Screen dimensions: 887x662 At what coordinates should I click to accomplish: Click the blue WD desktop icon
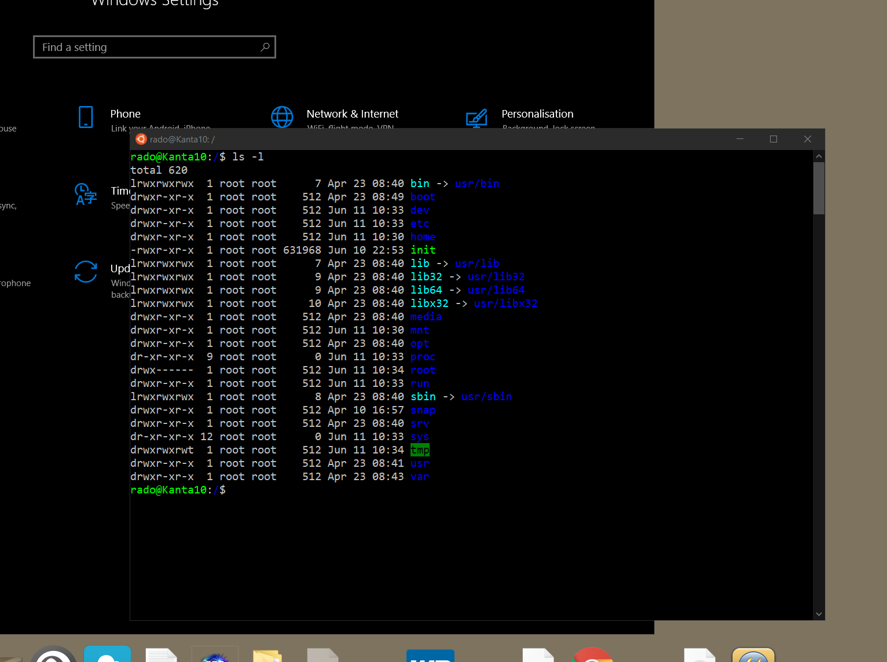pos(430,656)
